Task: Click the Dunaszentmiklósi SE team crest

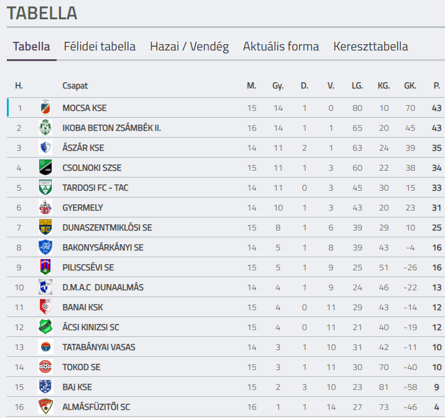Action: [45, 227]
